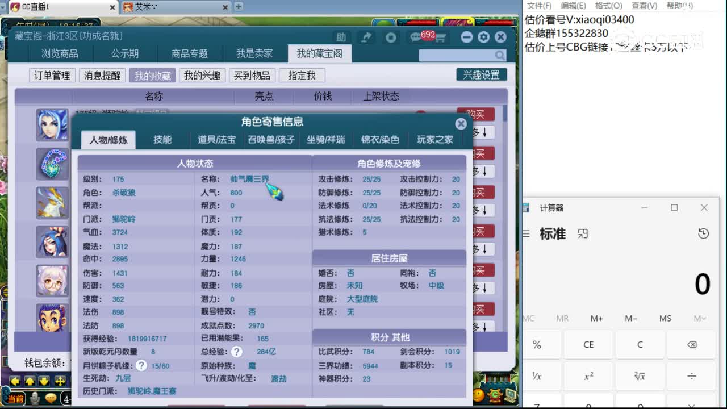Switch to the 技能 tab in the character dialog
This screenshot has width=727, height=409.
click(x=163, y=140)
